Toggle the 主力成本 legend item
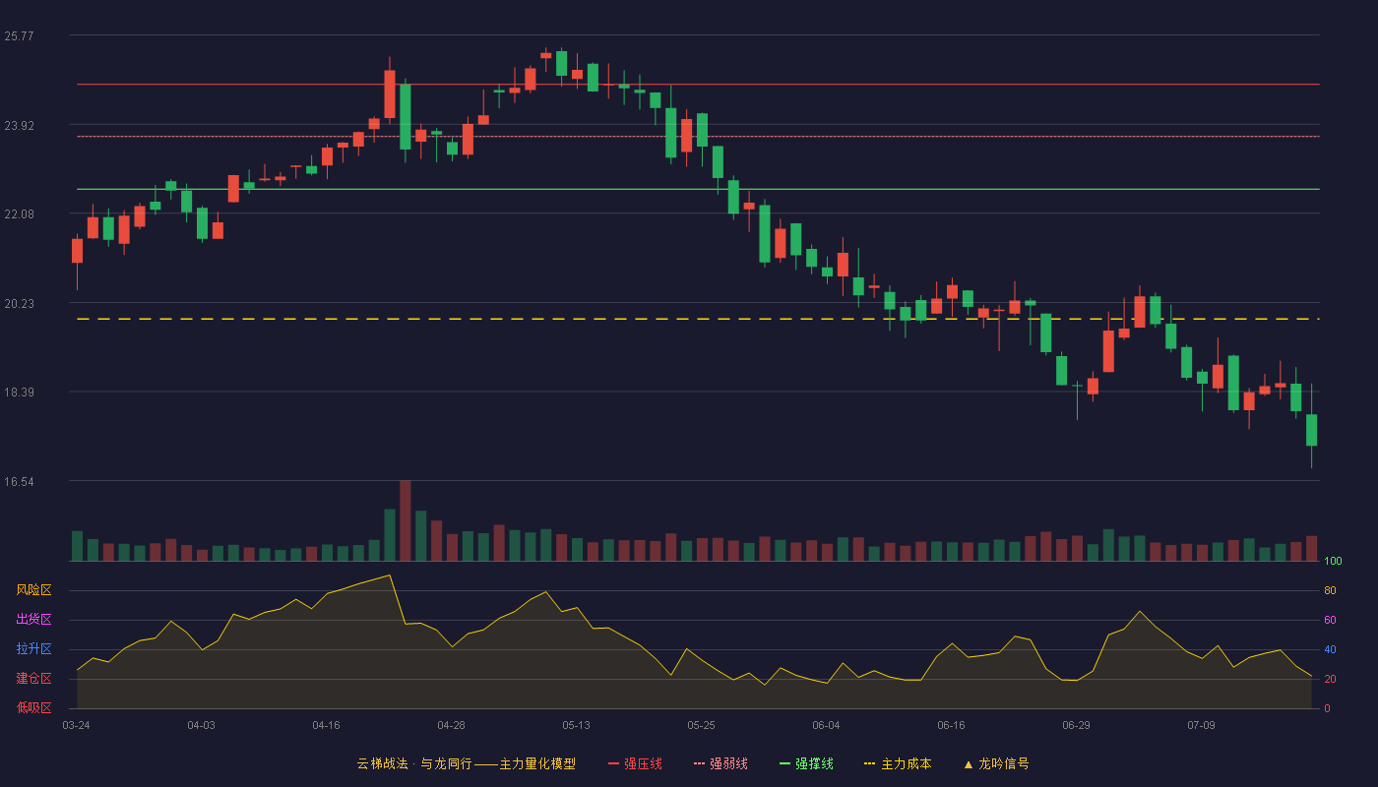Viewport: 1378px width, 787px height. tap(898, 763)
